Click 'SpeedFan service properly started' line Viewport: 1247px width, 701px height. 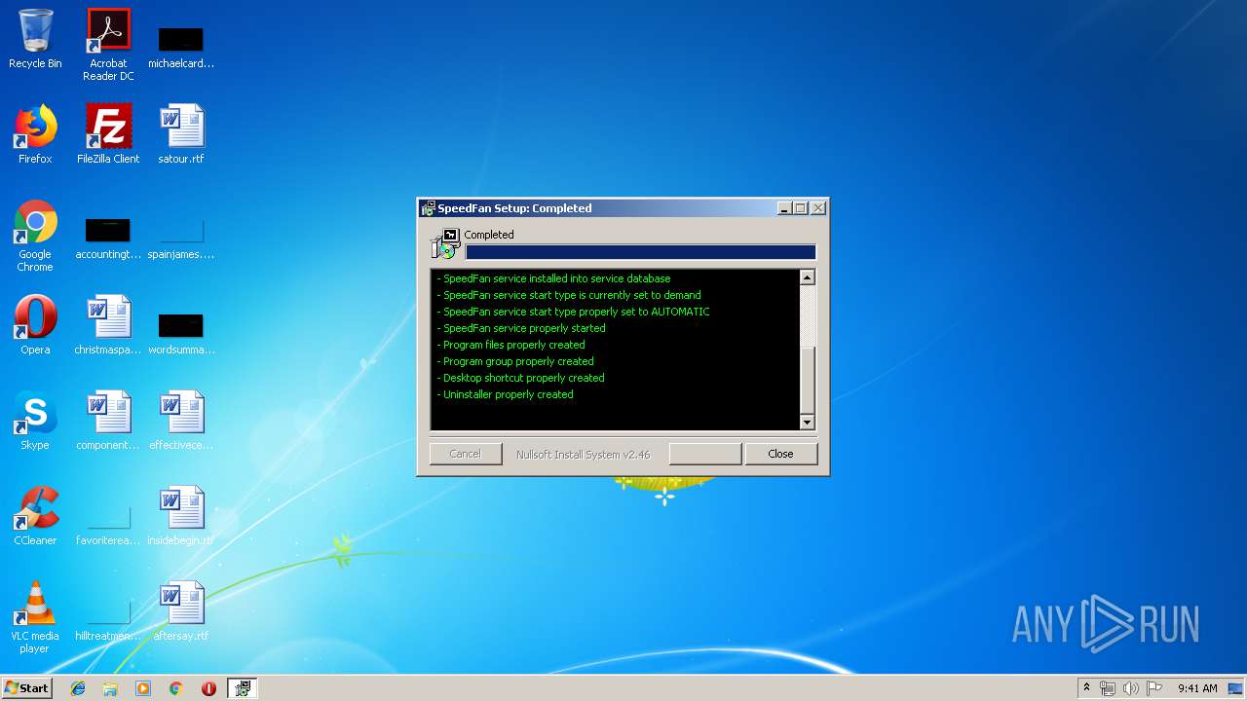coord(521,328)
